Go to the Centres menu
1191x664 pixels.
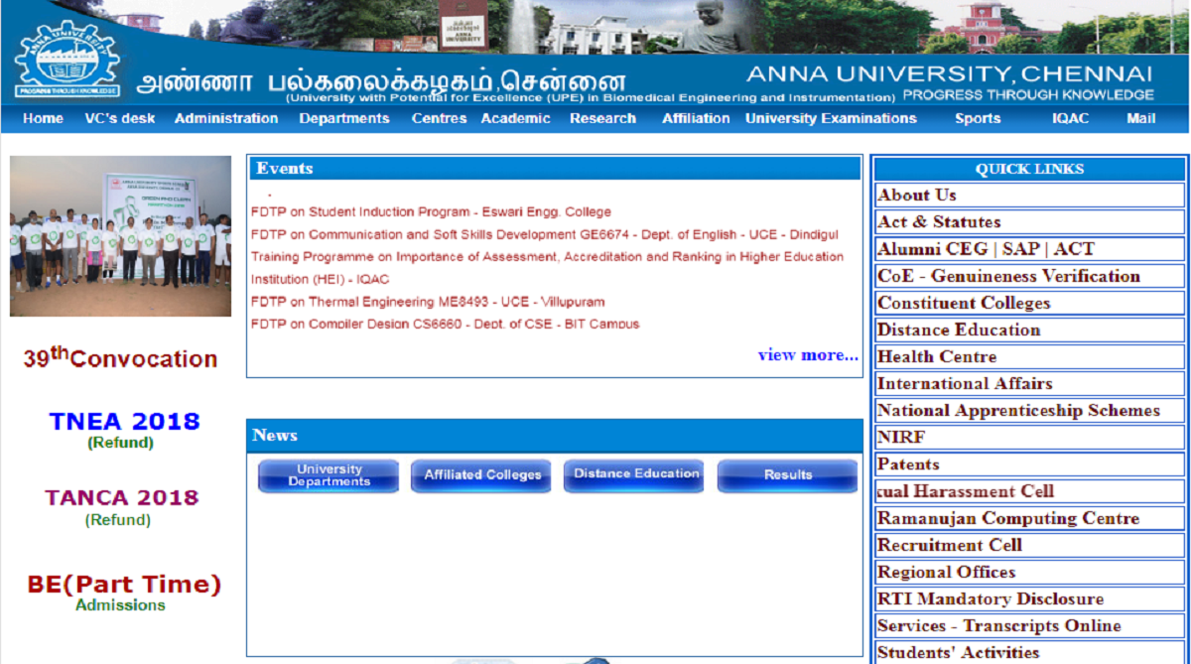[439, 118]
